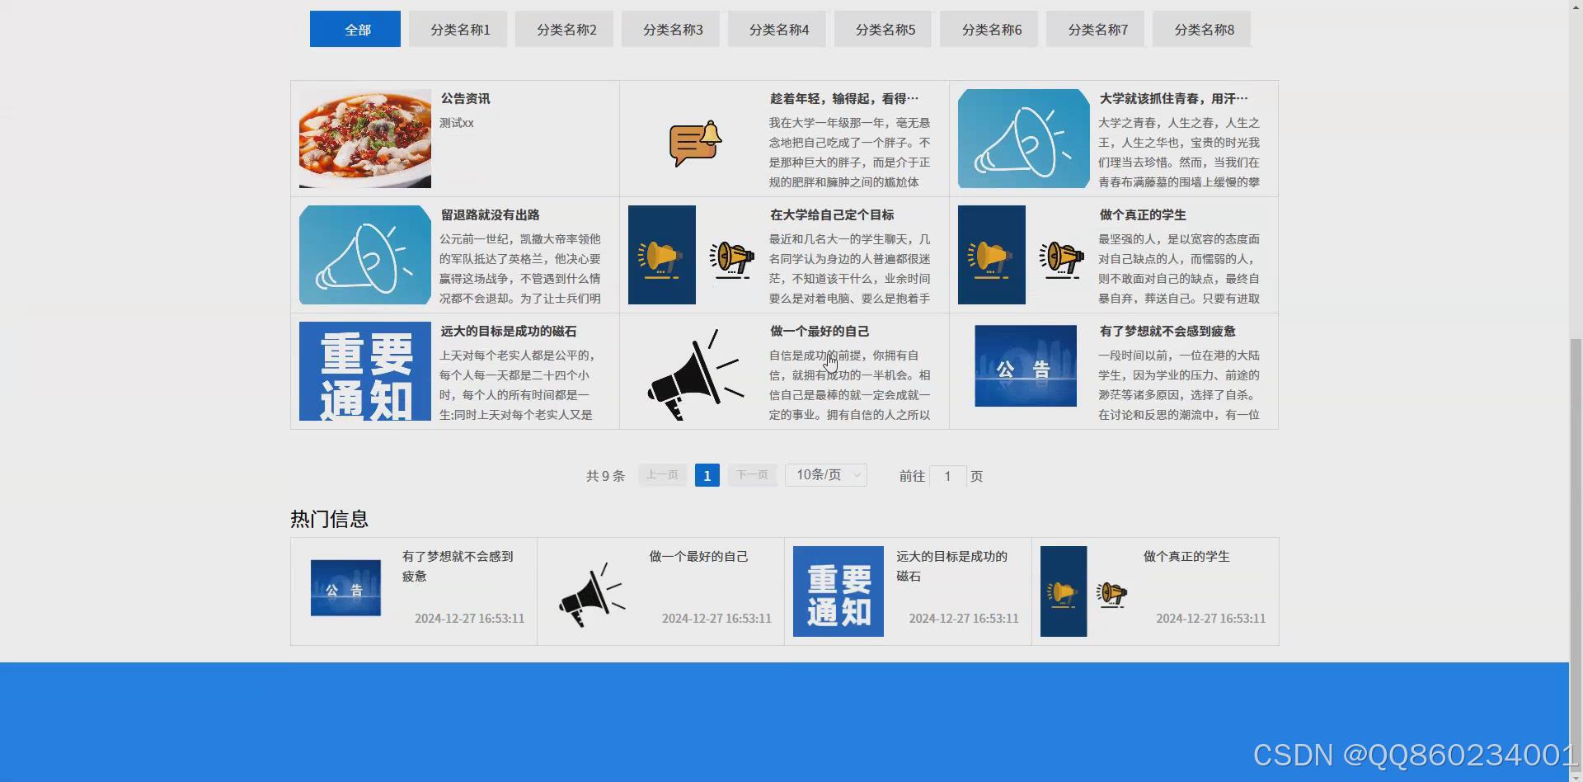The height and width of the screenshot is (782, 1583).
Task: Switch to 分类名称3 tab
Action: pos(670,29)
